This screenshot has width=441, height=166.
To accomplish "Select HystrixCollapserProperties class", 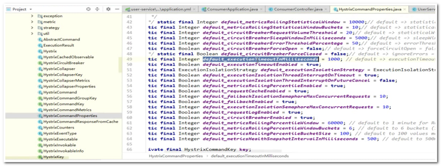I will coord(67,87).
